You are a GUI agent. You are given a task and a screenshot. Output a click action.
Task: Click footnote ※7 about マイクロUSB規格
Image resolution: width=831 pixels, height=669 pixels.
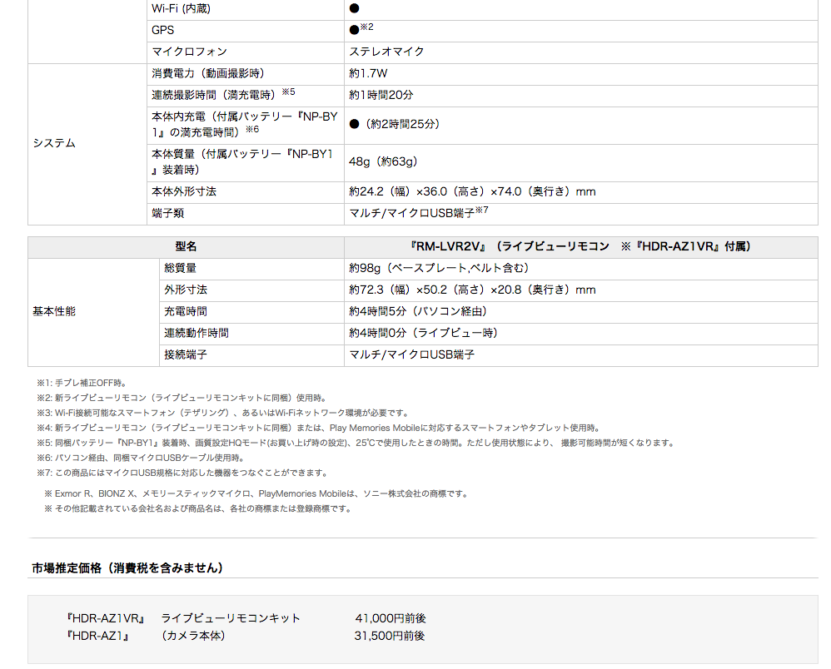point(183,473)
